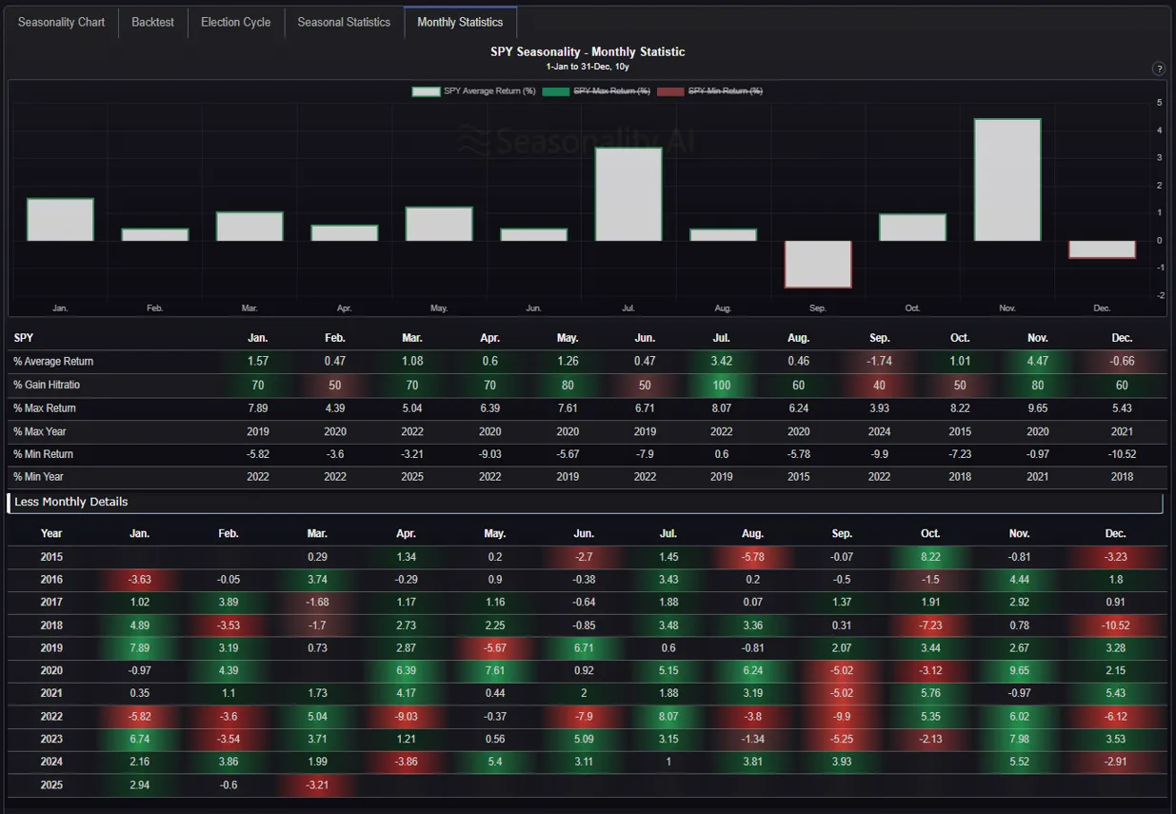
Task: Switch to the Seasonality Chart tab
Action: point(62,22)
